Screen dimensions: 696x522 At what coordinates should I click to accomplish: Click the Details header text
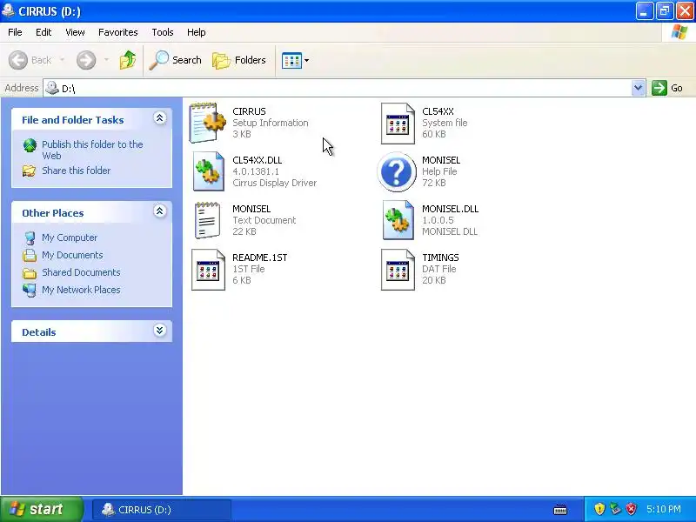(39, 332)
